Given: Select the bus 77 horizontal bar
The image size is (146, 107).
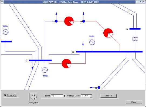Looking at the screenshot, I should [x=40, y=60].
